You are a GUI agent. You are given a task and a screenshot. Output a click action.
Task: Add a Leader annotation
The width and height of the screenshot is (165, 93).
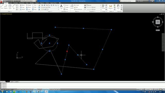[x=66, y=7]
